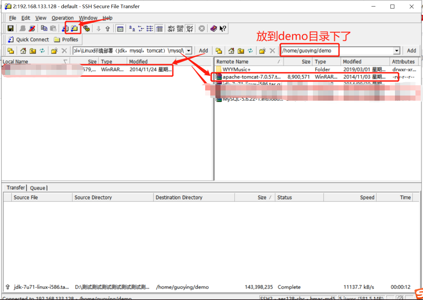
Task: Open New File Transfer Window icon
Action: [74, 29]
